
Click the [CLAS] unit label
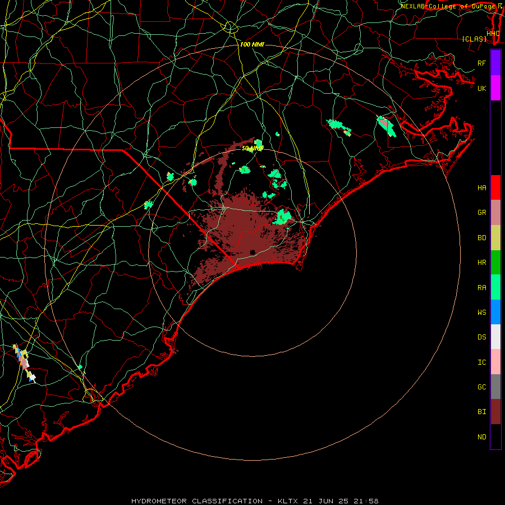pos(474,39)
